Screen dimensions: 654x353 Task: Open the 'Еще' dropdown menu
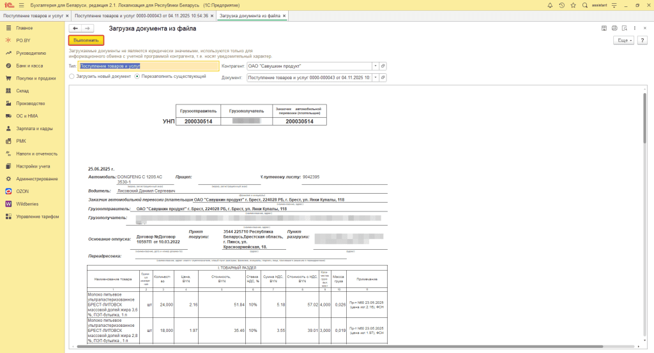coord(623,40)
